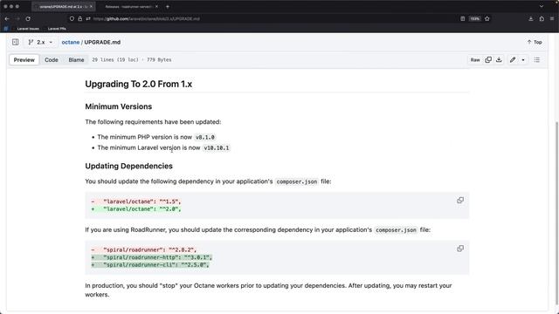Screen dimensions: 559x314
Task: Expand the list all tabs chevron
Action: tap(542, 6)
